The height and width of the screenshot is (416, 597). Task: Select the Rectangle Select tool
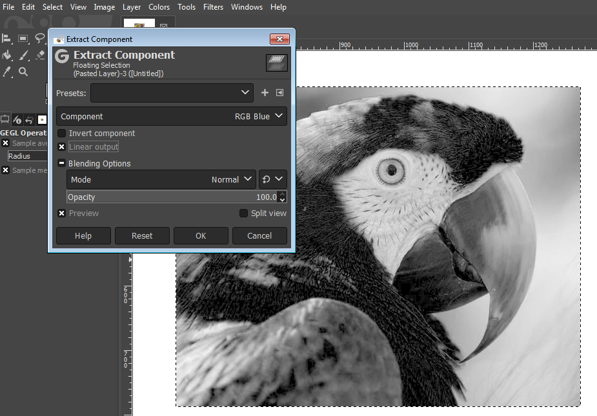tap(23, 39)
